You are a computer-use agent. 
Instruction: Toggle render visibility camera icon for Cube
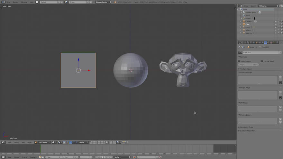coord(281,24)
